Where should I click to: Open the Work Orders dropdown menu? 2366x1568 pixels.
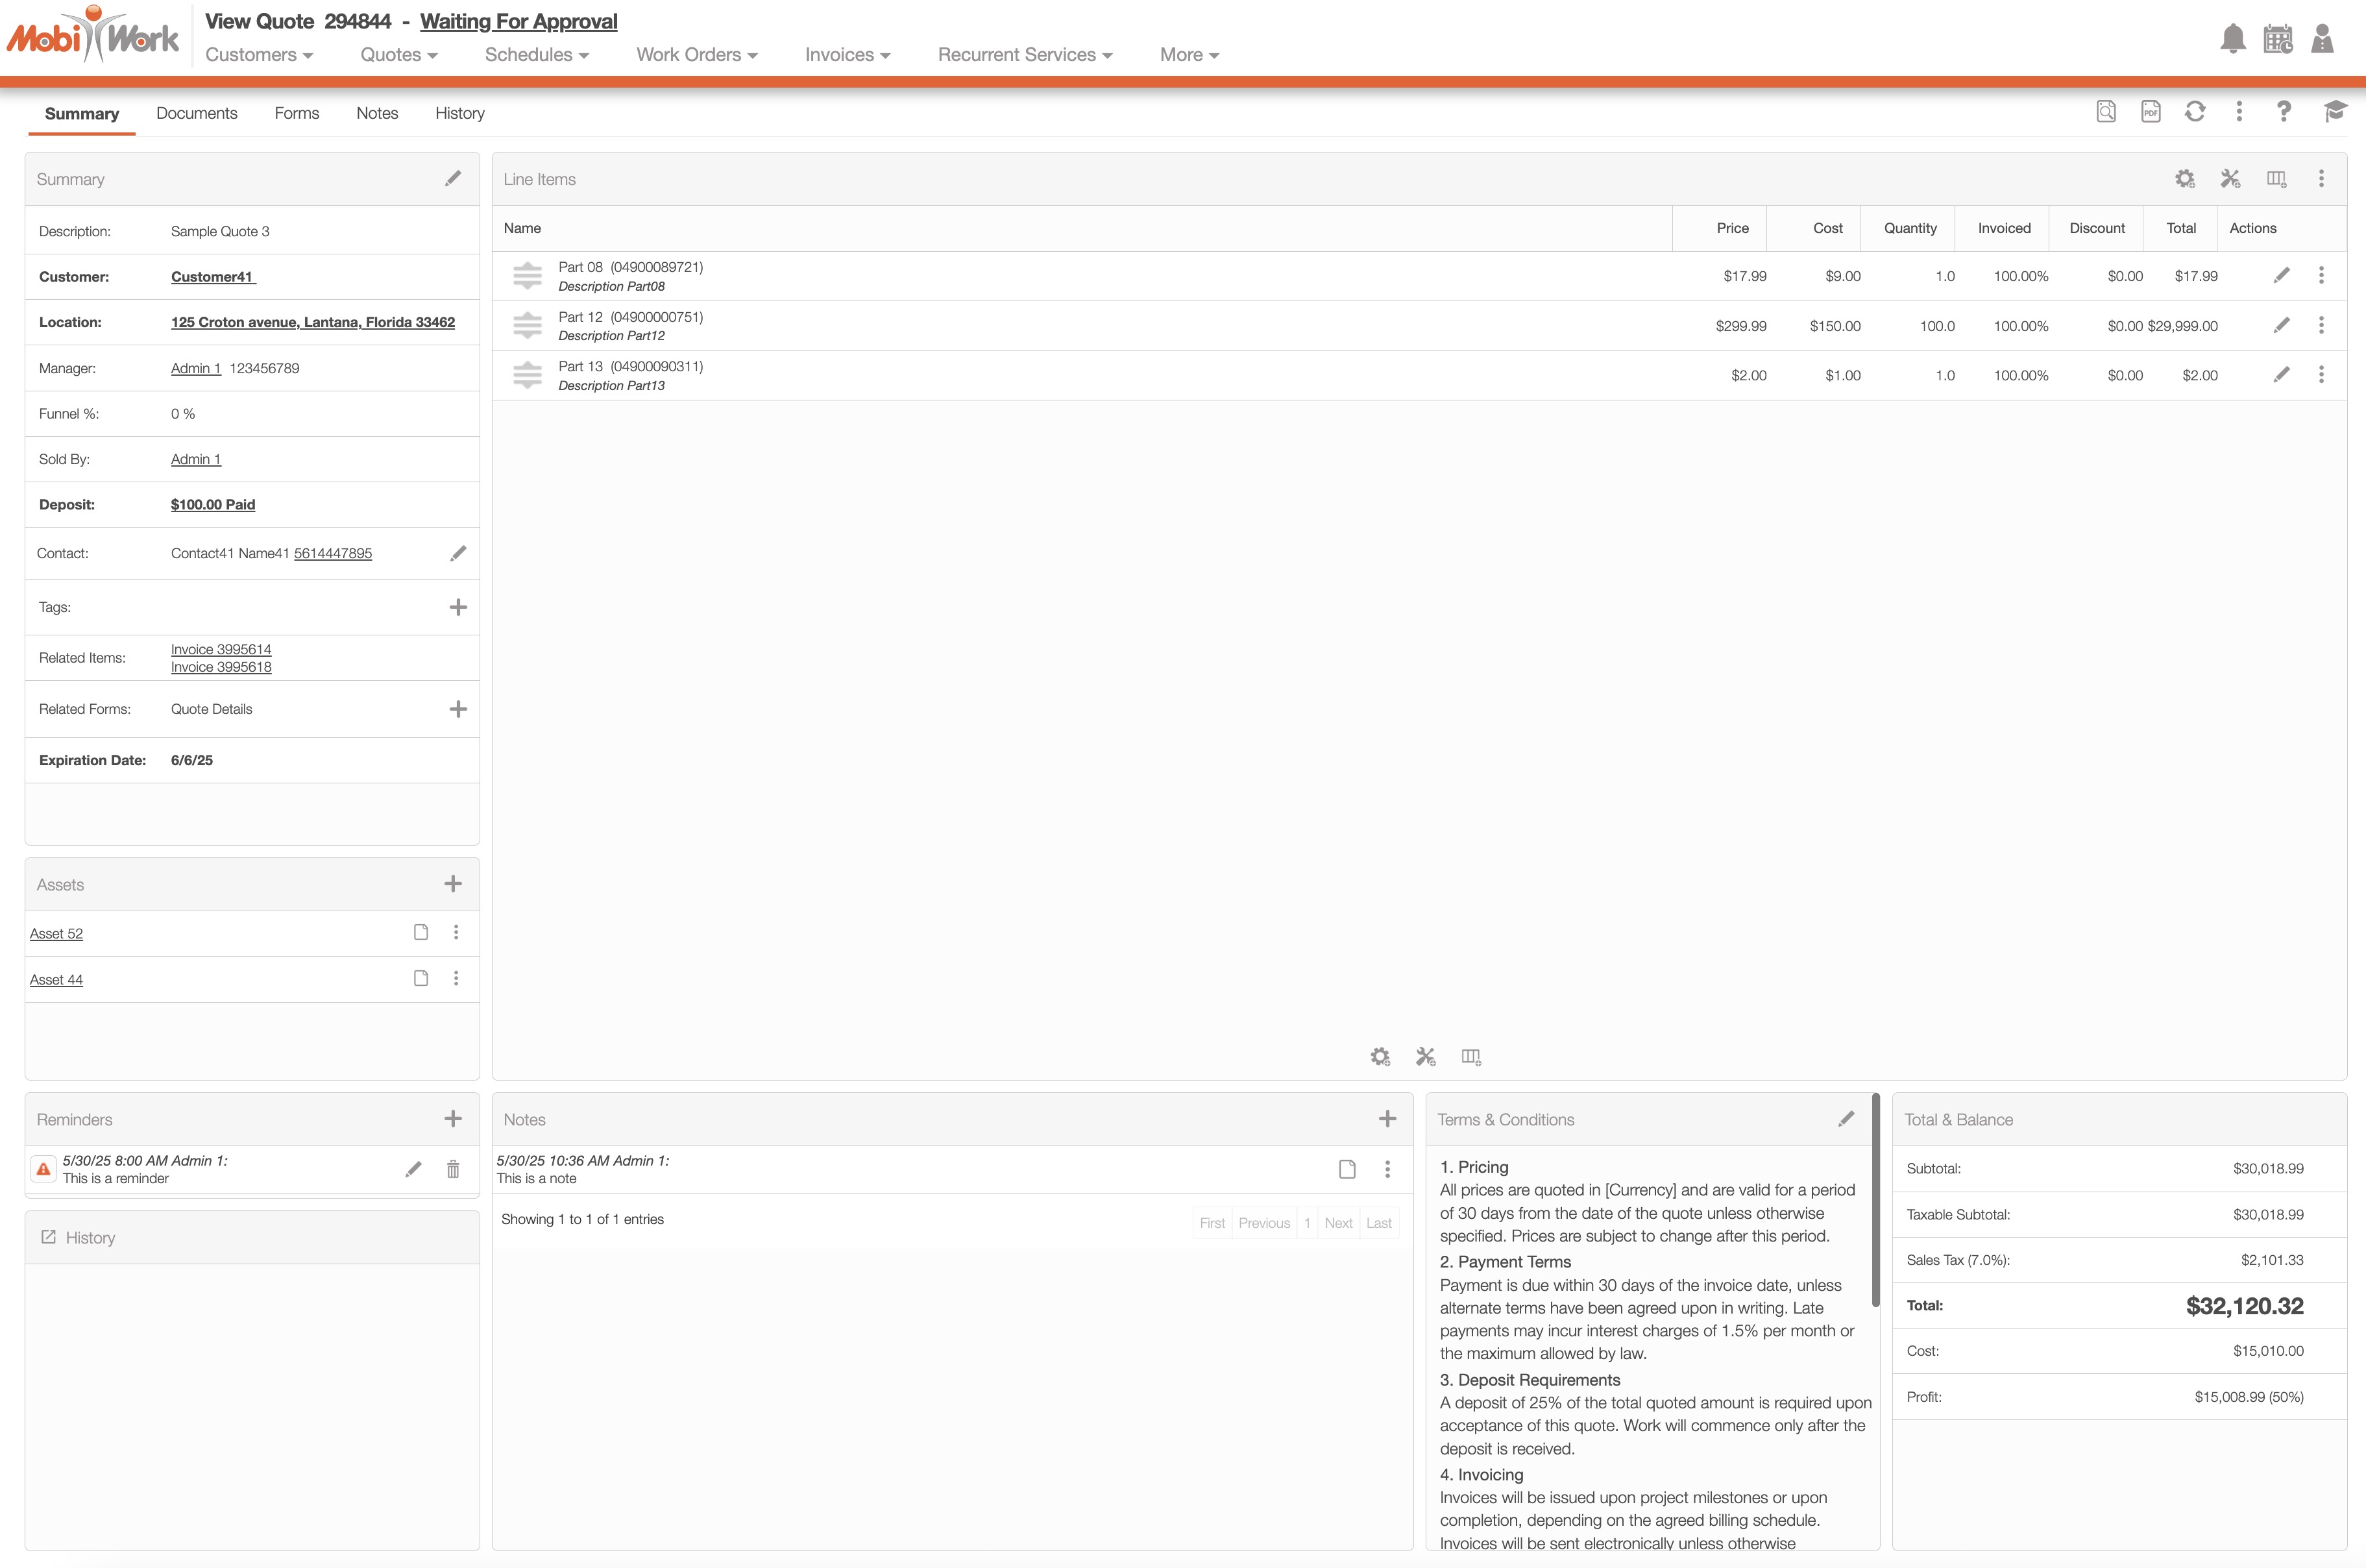coord(697,55)
